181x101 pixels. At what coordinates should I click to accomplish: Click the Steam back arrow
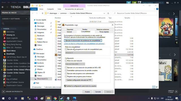[3, 7]
